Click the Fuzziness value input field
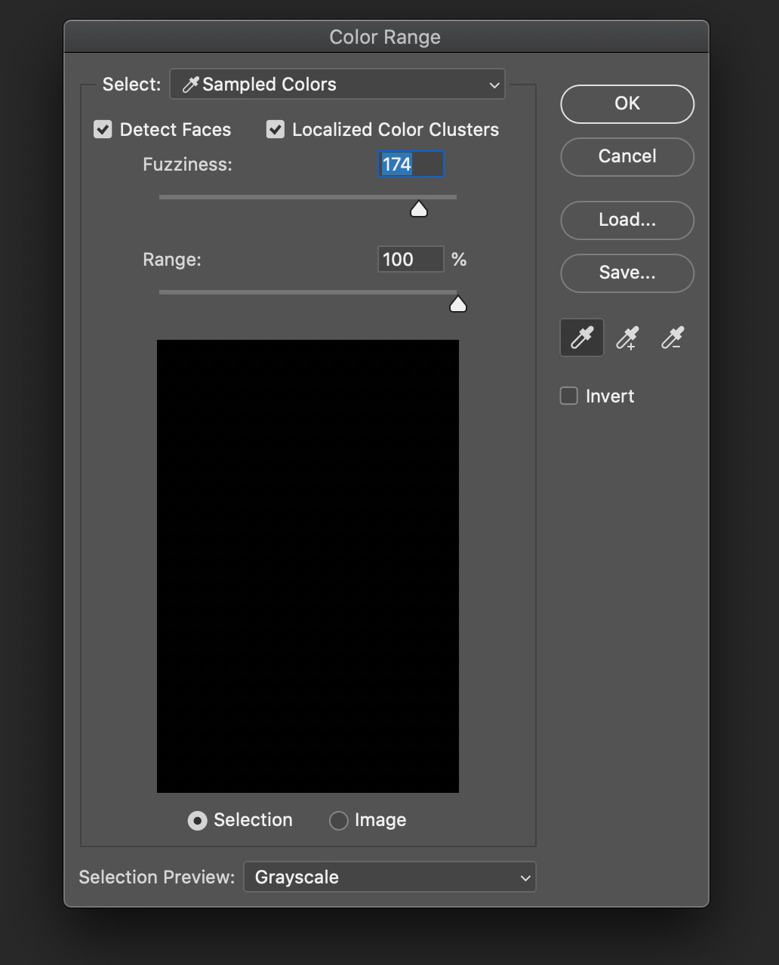779x965 pixels. click(411, 164)
